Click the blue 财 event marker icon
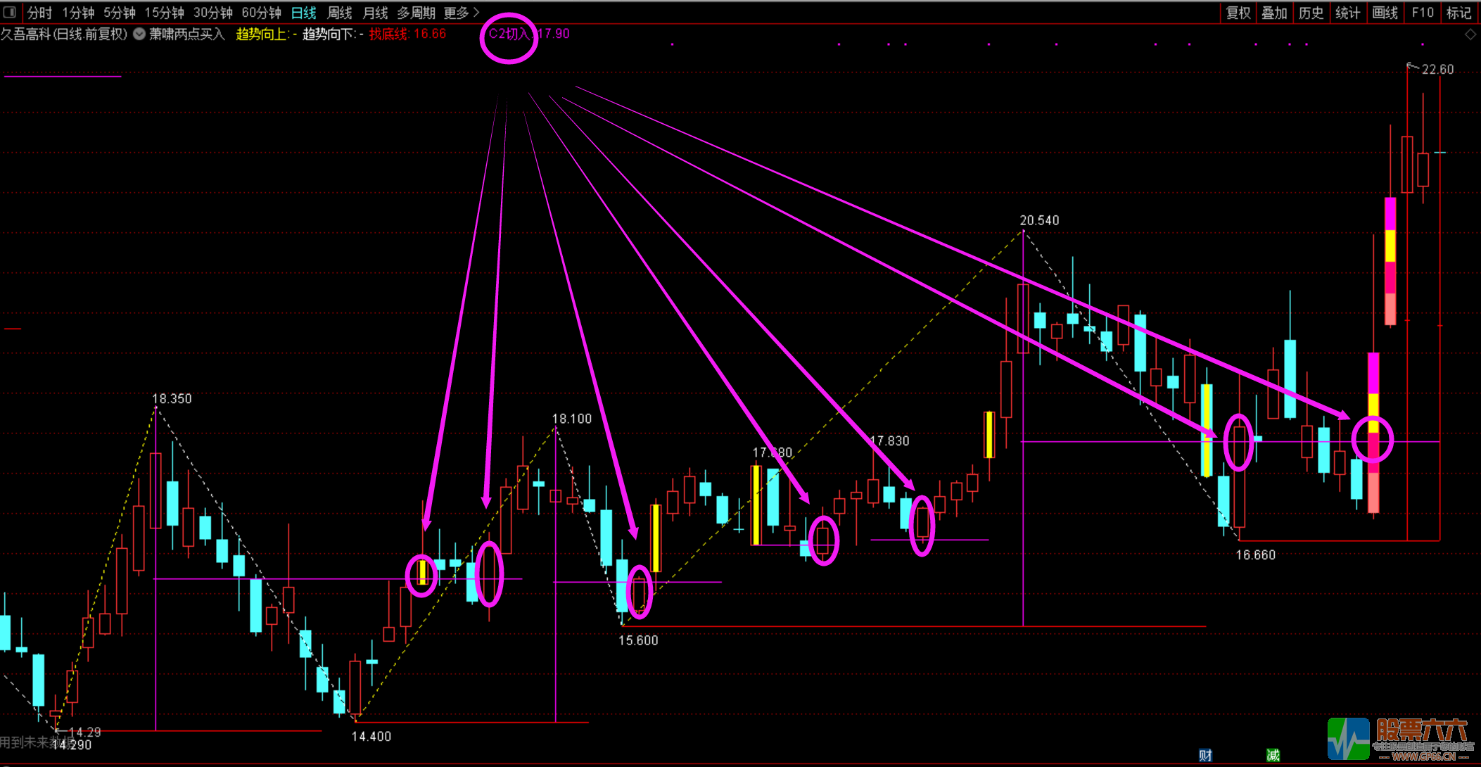The image size is (1481, 767). click(1205, 755)
